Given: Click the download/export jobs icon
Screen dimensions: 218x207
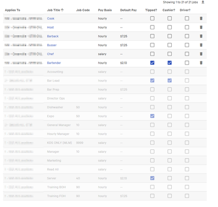Looking at the screenshot, I should [x=203, y=2].
